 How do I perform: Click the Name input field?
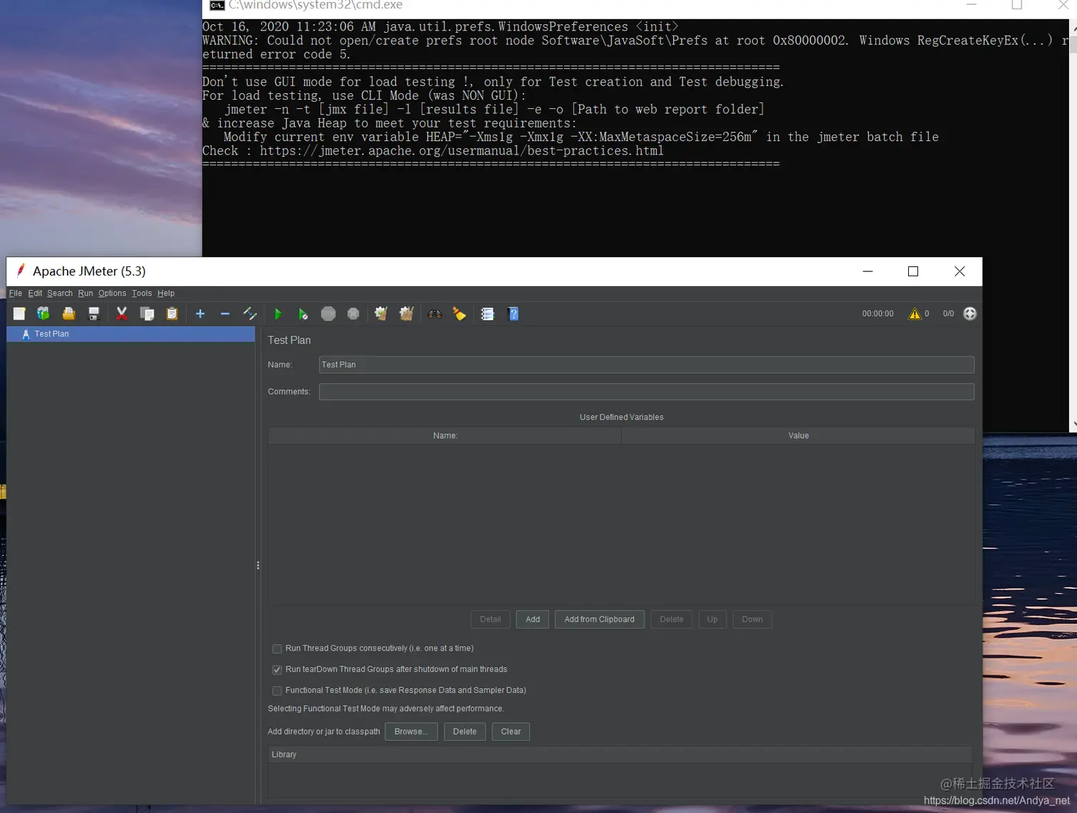pyautogui.click(x=647, y=364)
